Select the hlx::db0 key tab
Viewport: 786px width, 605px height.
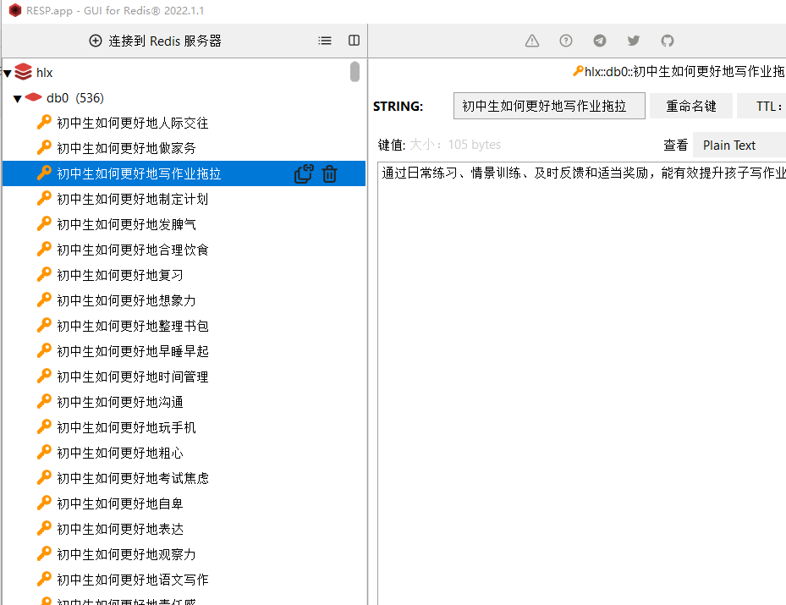coord(679,72)
